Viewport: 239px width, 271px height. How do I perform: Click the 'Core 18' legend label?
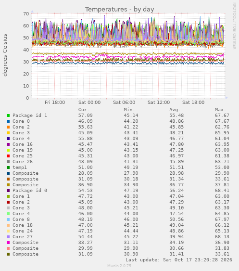[x=23, y=225]
